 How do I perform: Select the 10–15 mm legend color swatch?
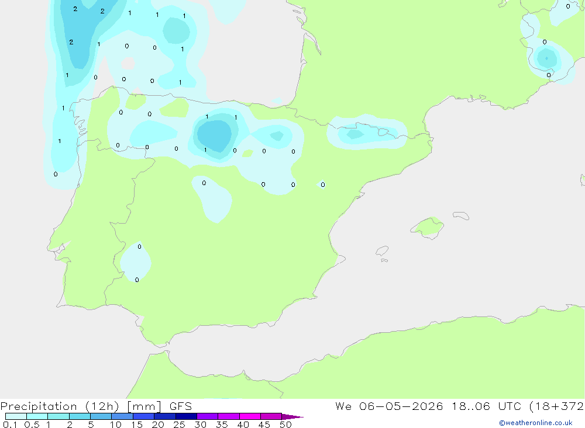(122, 416)
